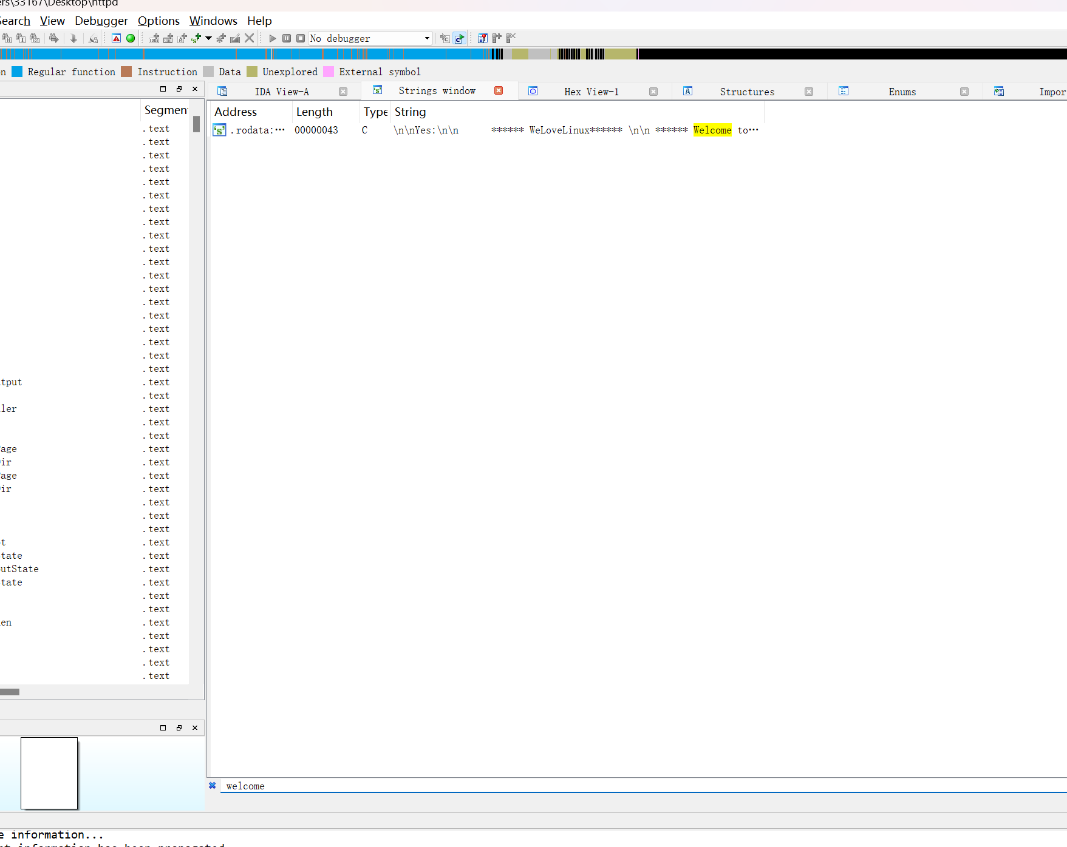Open the Search menu
Viewport: 1067px width, 847px height.
pos(15,21)
